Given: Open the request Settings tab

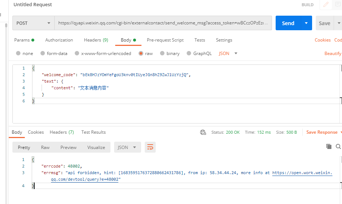Looking at the screenshot, I should pos(224,40).
